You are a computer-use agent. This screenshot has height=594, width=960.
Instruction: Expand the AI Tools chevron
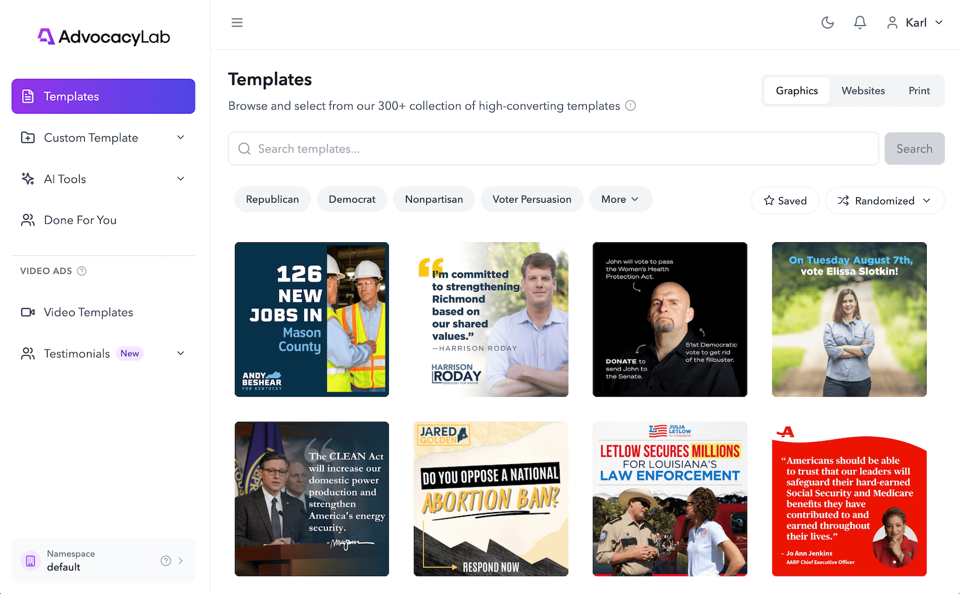[x=181, y=179]
